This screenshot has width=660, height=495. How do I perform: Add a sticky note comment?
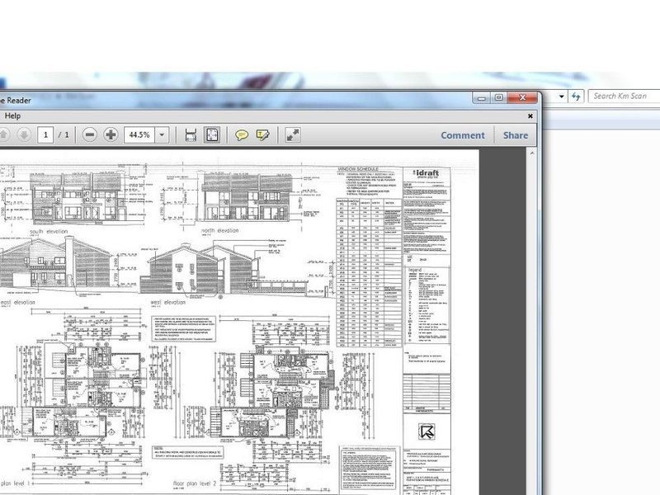(242, 134)
